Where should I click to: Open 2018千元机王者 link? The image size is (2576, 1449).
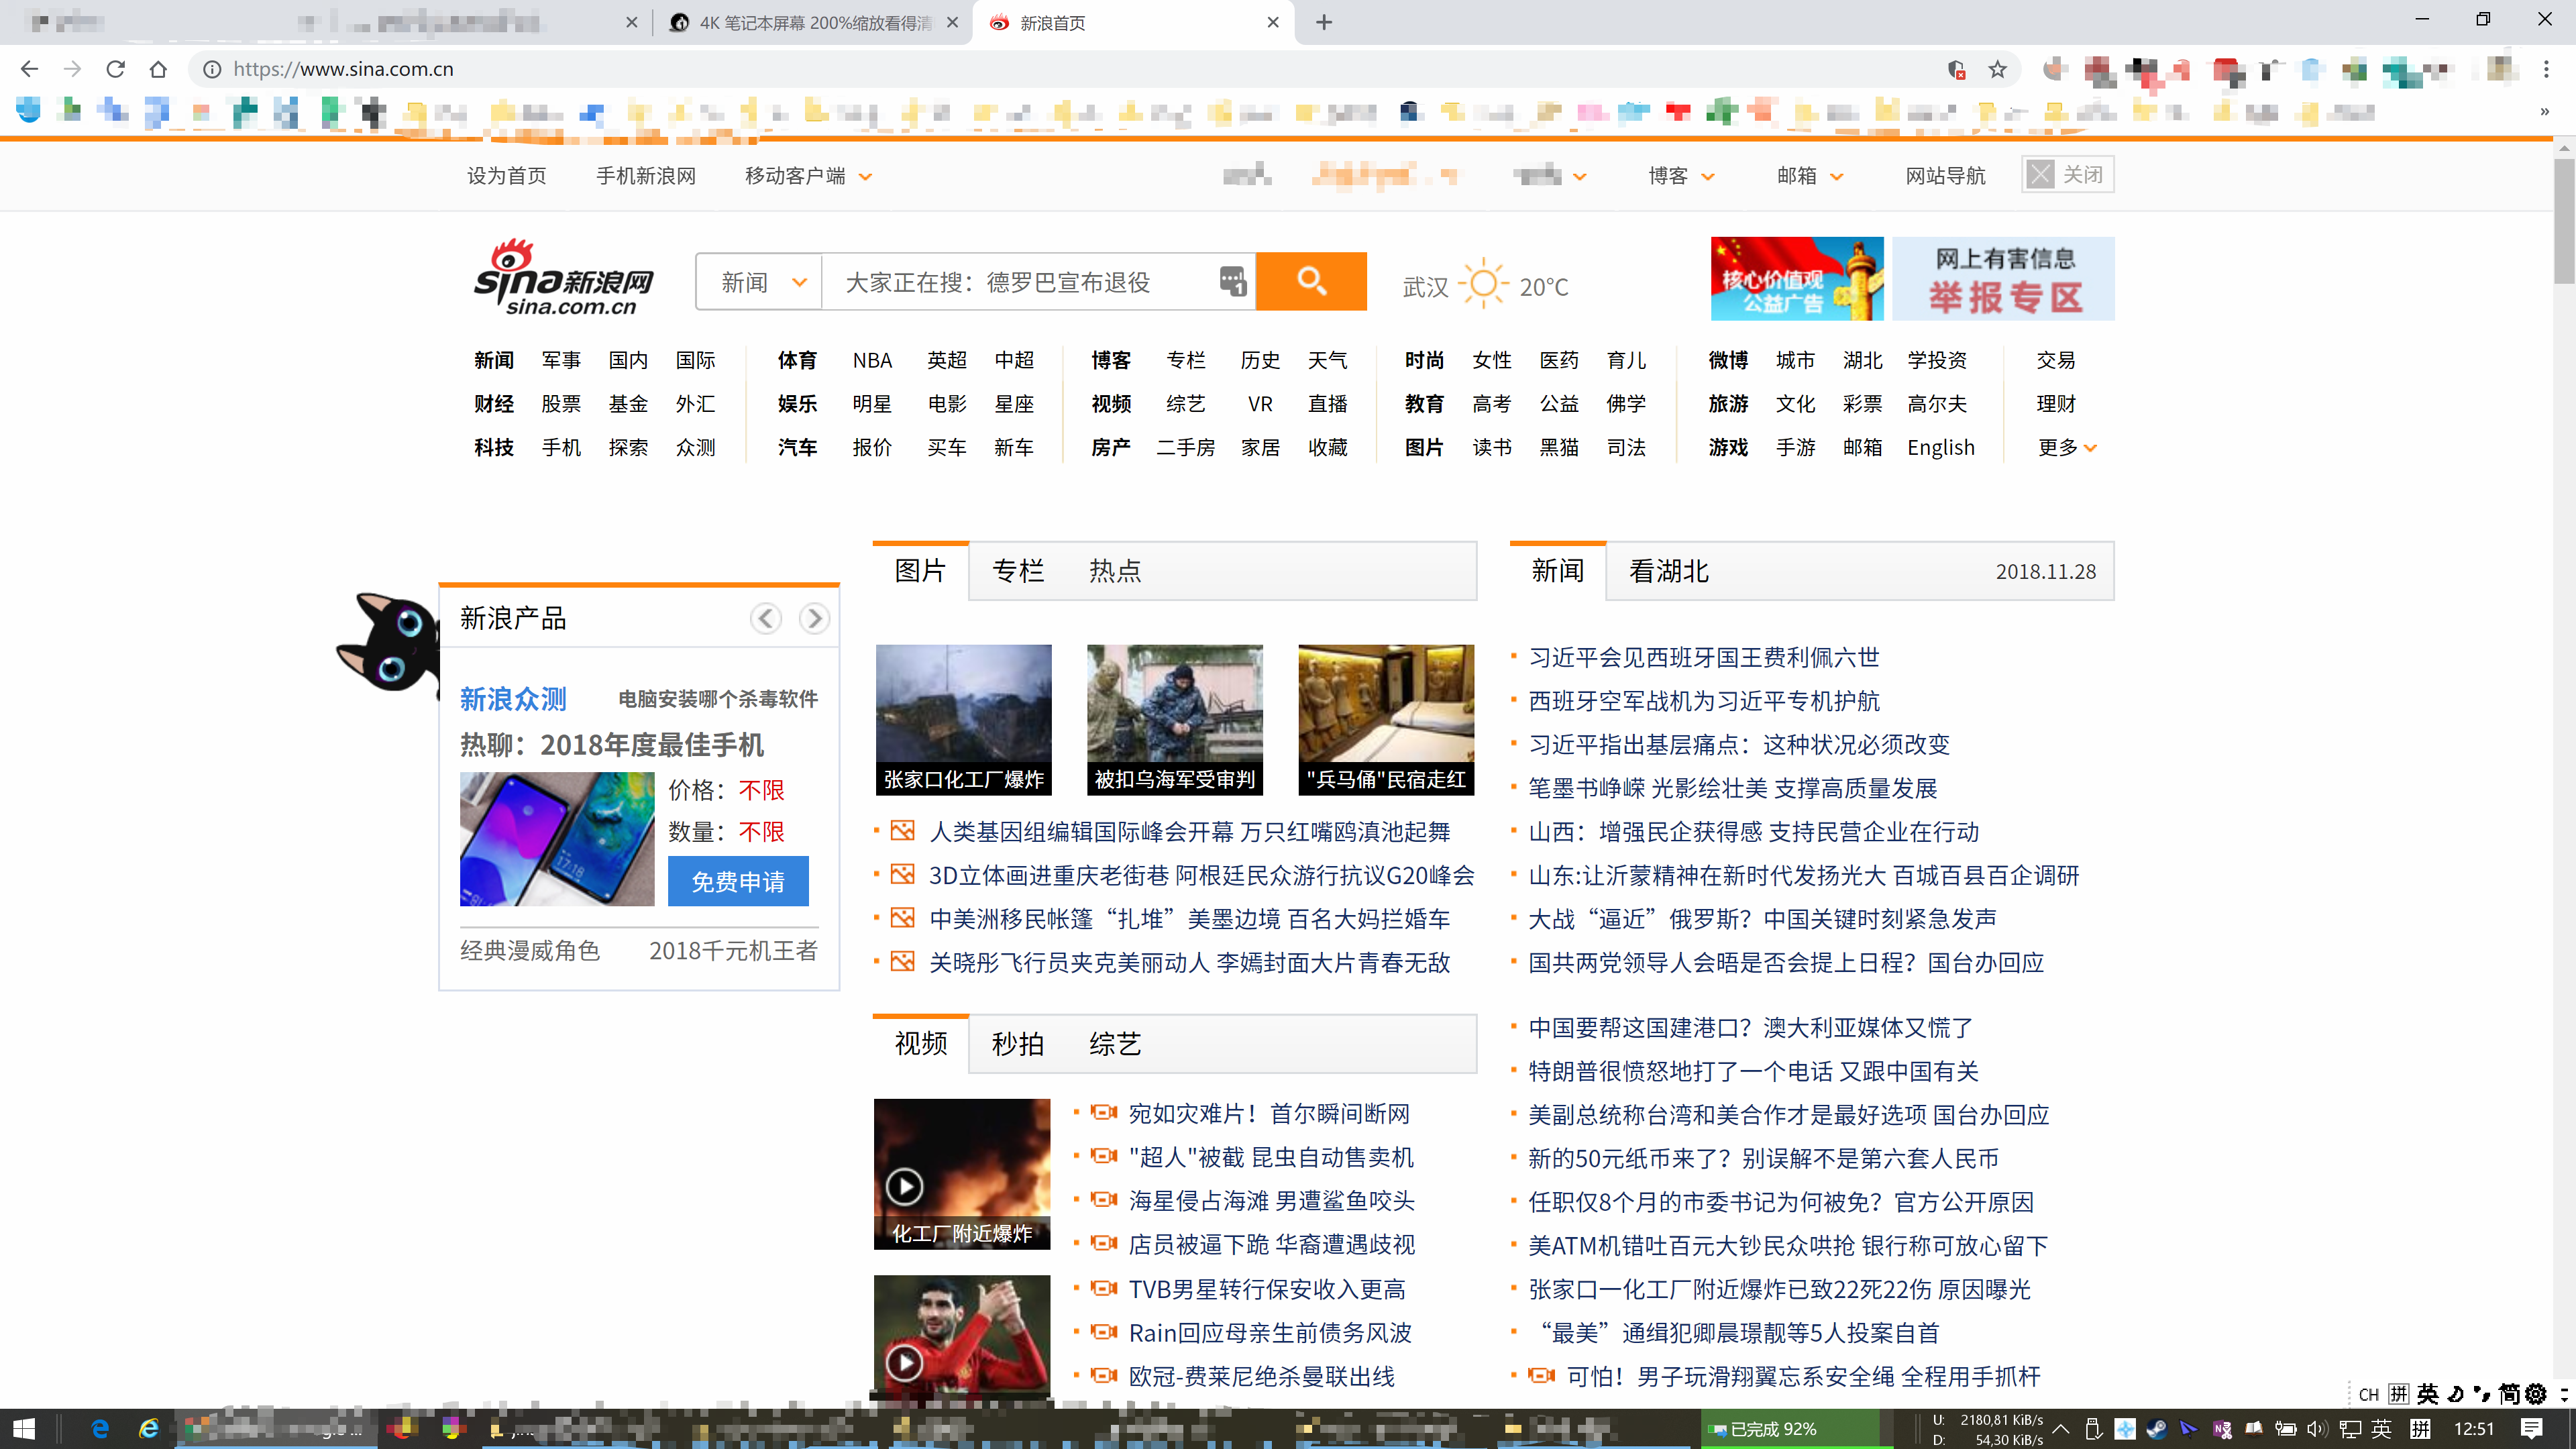733,950
